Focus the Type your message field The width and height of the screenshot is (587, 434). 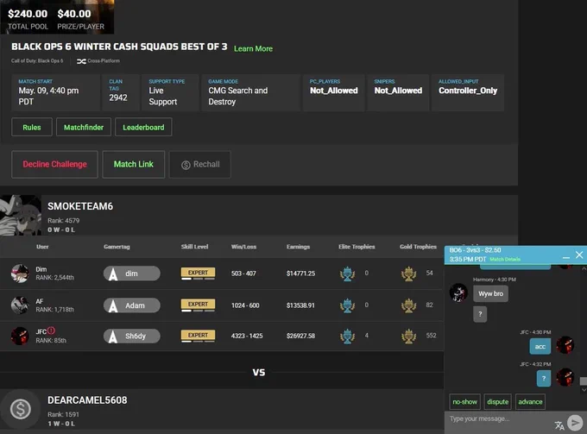click(x=499, y=419)
